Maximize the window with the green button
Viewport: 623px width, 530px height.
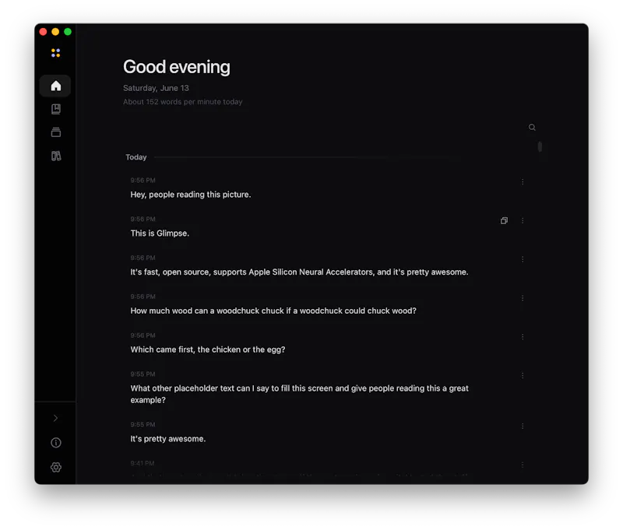click(x=68, y=32)
